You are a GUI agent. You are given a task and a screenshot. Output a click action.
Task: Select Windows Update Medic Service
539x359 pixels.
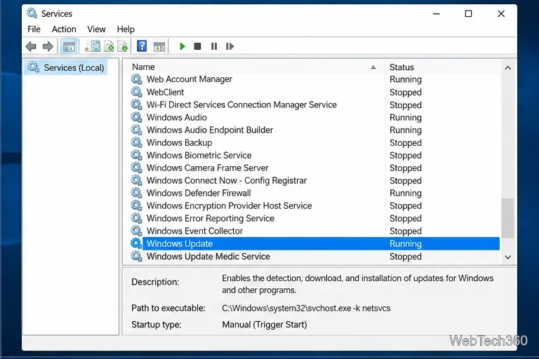coord(208,257)
